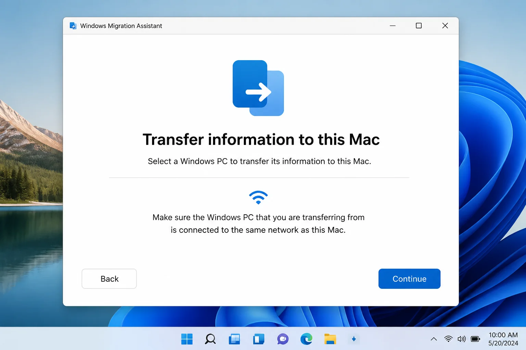Maximize the Windows Migration Assistant window
Viewport: 526px width, 350px height.
pyautogui.click(x=418, y=26)
